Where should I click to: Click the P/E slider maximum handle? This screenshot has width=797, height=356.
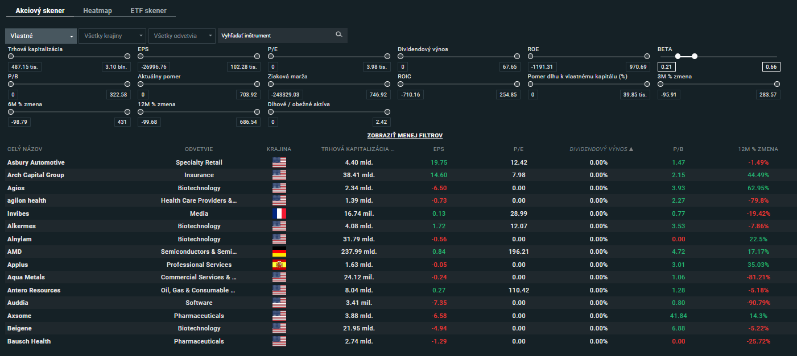pyautogui.click(x=387, y=56)
